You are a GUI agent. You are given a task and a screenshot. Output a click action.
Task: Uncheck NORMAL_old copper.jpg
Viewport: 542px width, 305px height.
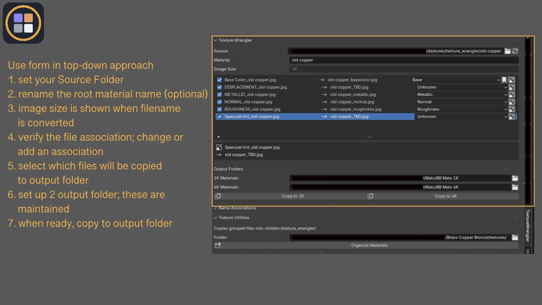pos(220,102)
